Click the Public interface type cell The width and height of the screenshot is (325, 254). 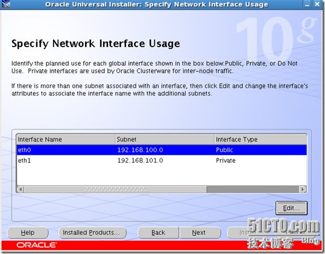[260, 150]
